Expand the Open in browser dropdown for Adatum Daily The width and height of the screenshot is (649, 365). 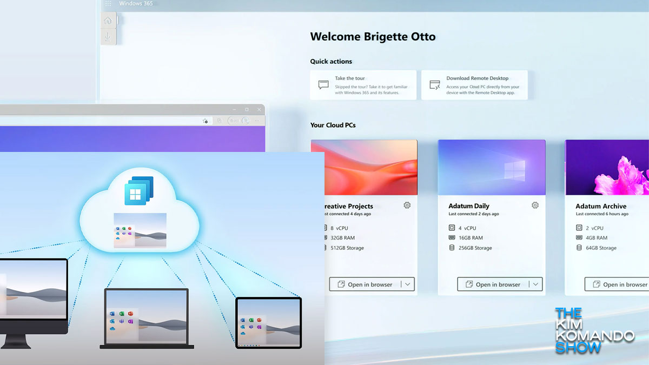click(x=536, y=284)
